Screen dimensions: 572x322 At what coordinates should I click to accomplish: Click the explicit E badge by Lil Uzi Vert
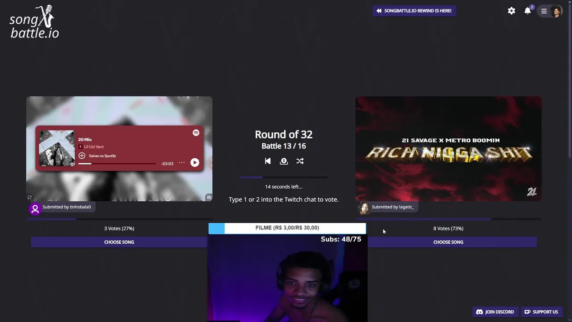pos(80,147)
